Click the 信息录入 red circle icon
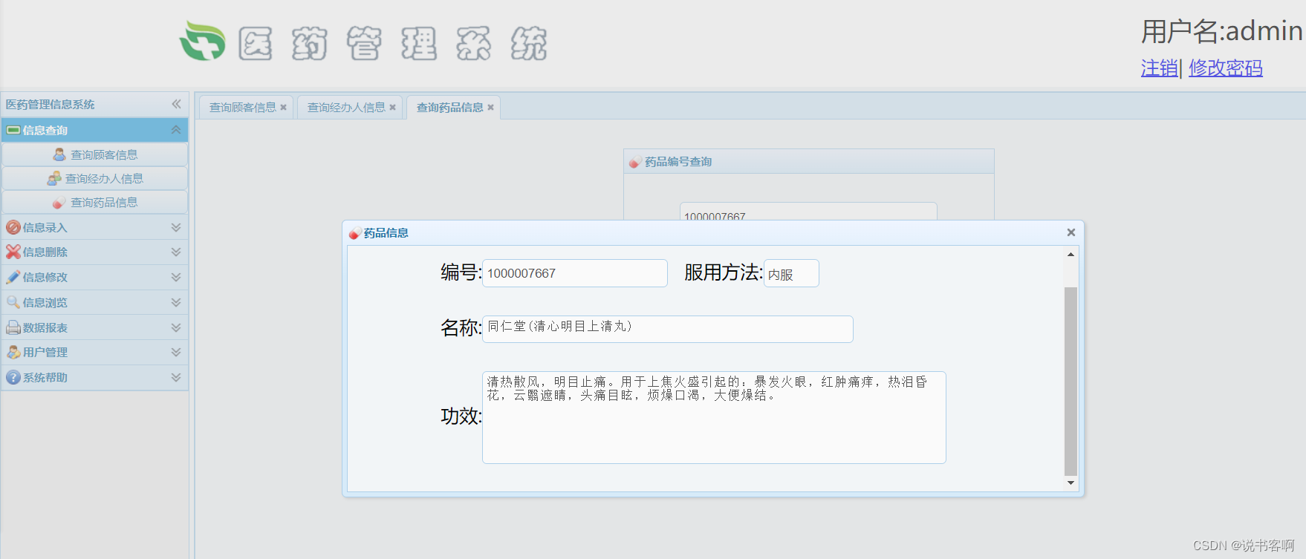Viewport: 1306px width, 559px height. (13, 227)
